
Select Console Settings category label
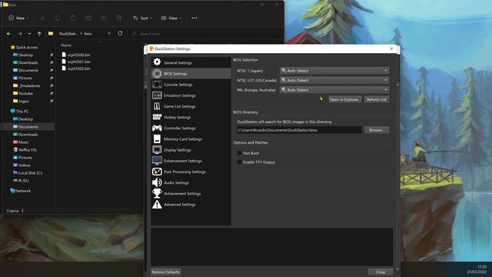click(178, 85)
